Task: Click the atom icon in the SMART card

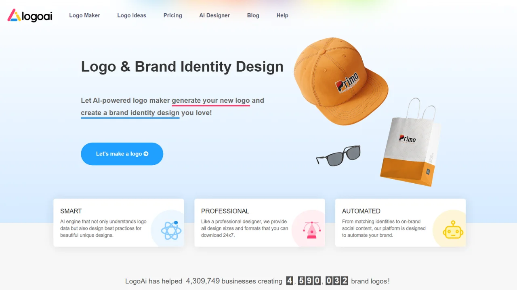Action: tap(171, 230)
